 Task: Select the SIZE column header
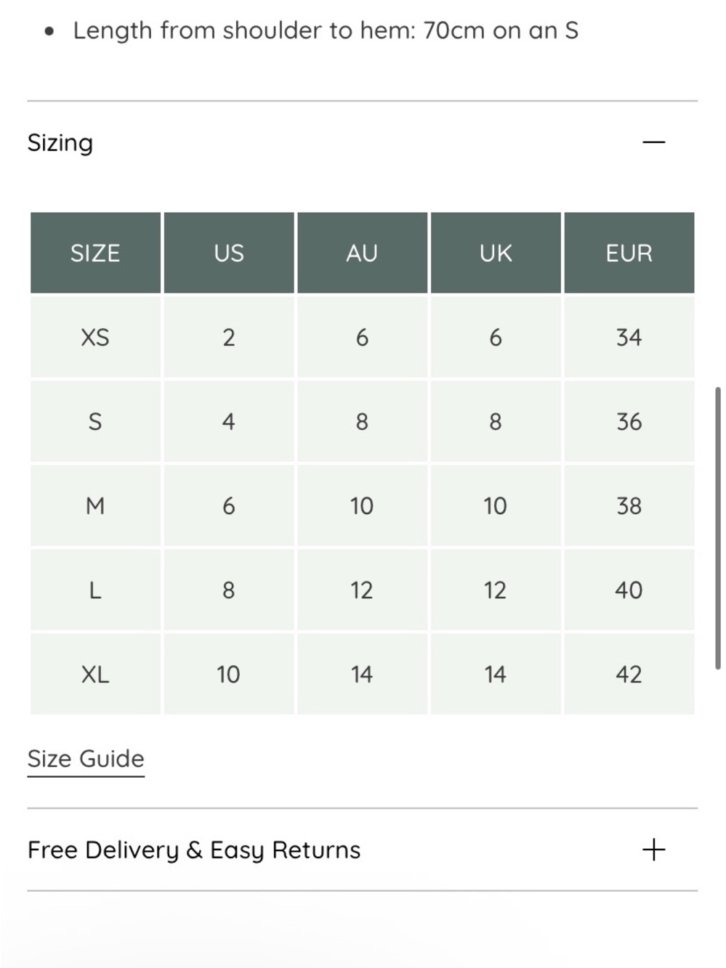pos(95,253)
